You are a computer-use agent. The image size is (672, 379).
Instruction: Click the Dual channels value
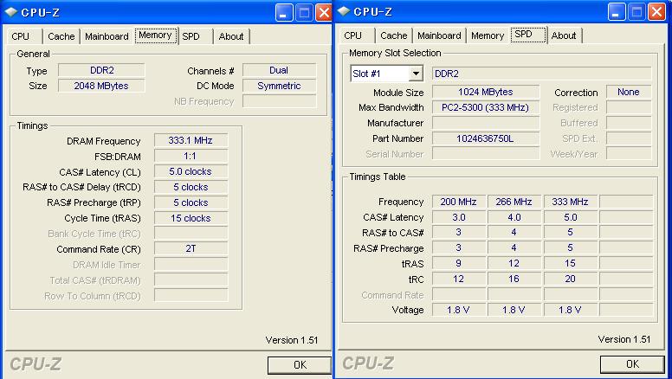coord(279,70)
